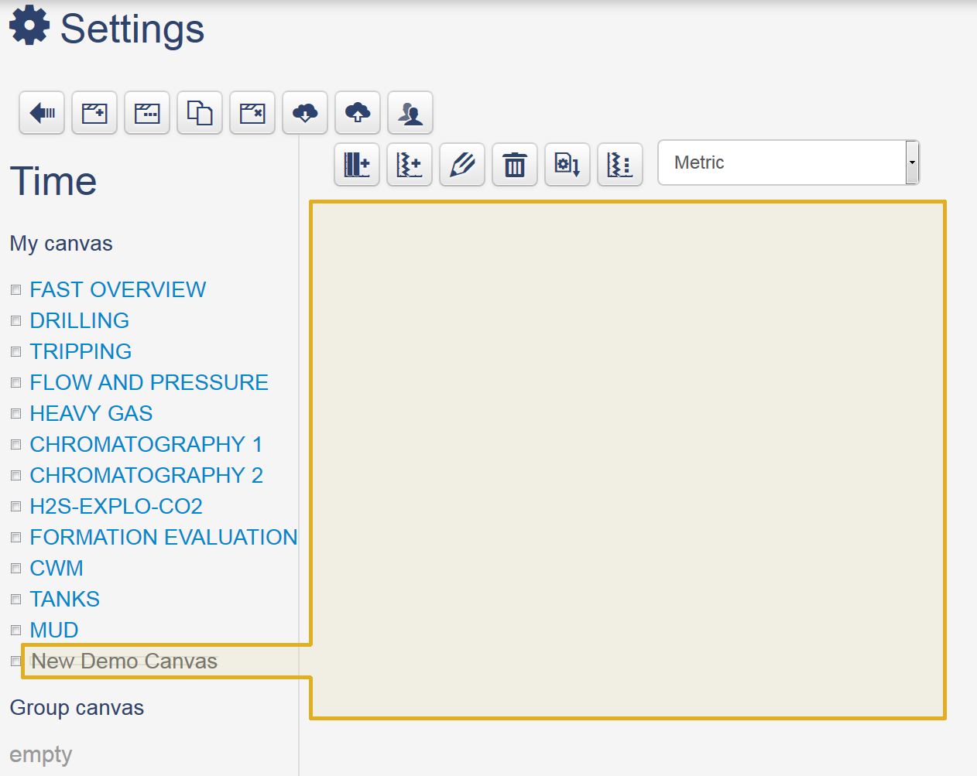Click the trash delete icon

tap(514, 164)
